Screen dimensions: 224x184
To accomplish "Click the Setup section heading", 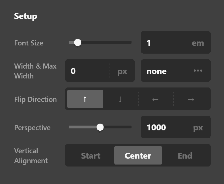I will tap(25, 16).
